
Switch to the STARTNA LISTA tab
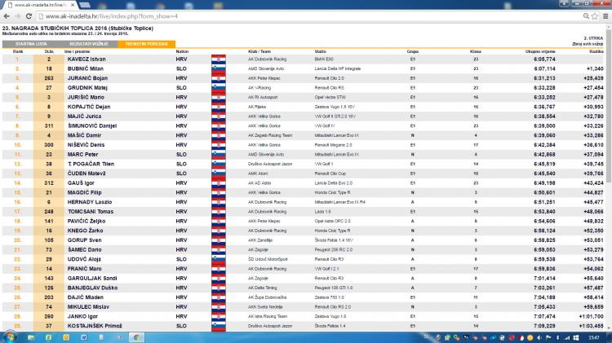tap(30, 42)
